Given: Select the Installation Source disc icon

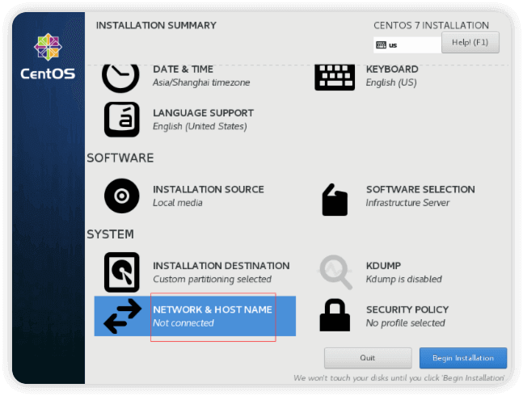Looking at the screenshot, I should (122, 196).
